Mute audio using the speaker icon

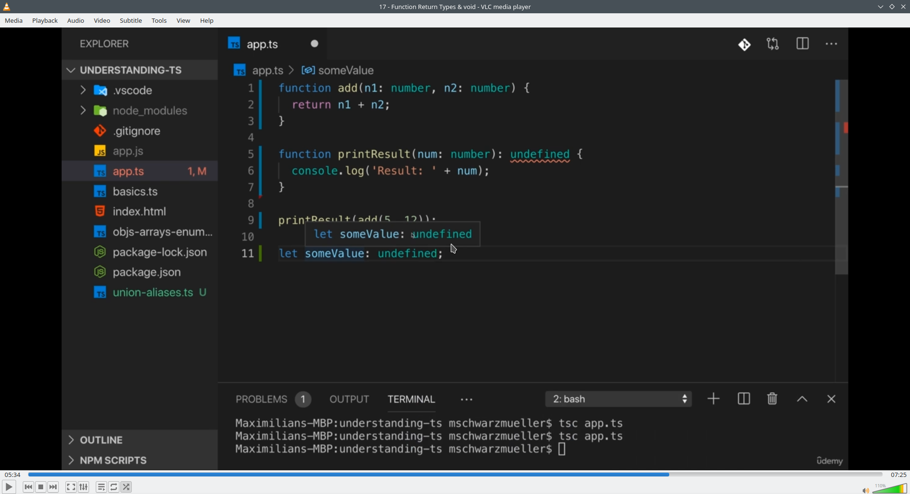(865, 490)
